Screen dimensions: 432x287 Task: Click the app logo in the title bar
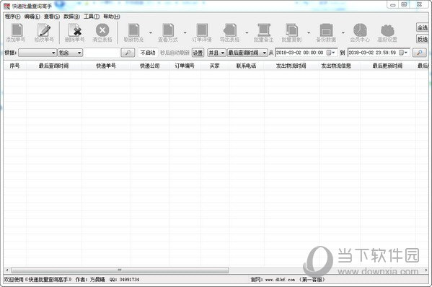[x=6, y=6]
